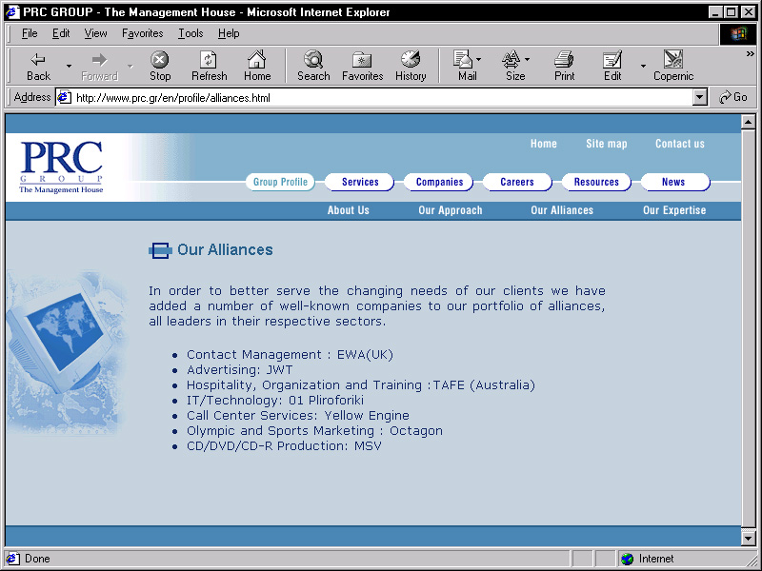
Task: Launch the Copernic toolbar button
Action: [673, 66]
